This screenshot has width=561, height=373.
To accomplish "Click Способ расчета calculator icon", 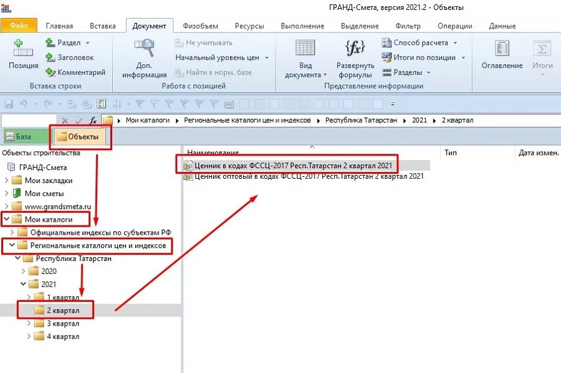I will point(386,43).
